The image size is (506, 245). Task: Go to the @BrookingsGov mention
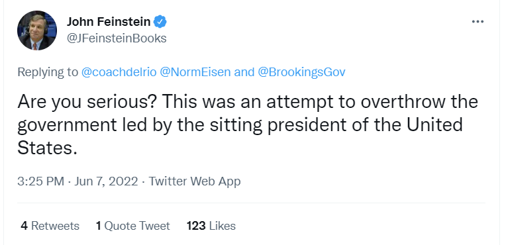click(301, 72)
